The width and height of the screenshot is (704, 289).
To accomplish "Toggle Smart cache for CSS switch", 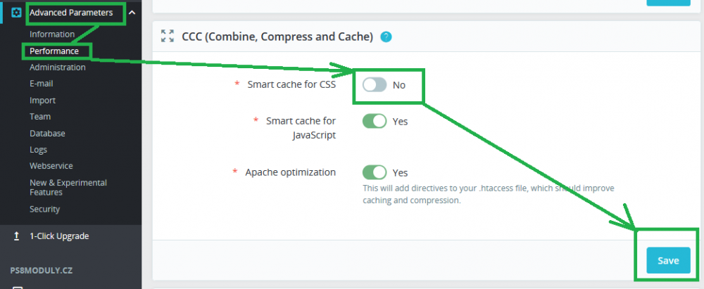I will coord(375,84).
